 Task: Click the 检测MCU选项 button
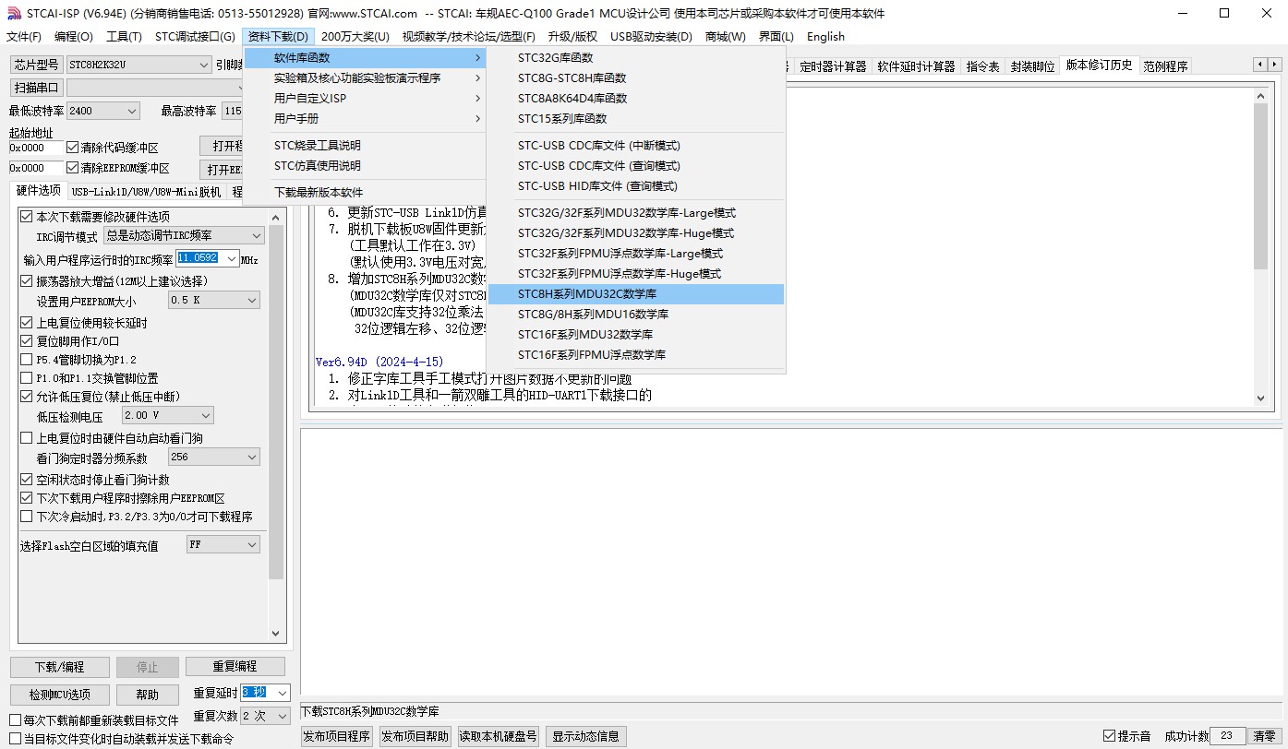click(60, 695)
